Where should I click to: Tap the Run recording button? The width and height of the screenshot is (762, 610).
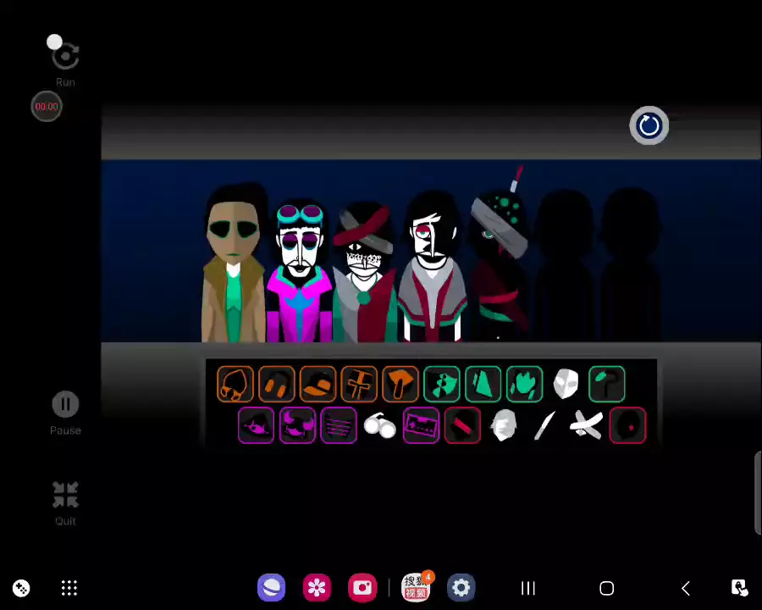(65, 57)
